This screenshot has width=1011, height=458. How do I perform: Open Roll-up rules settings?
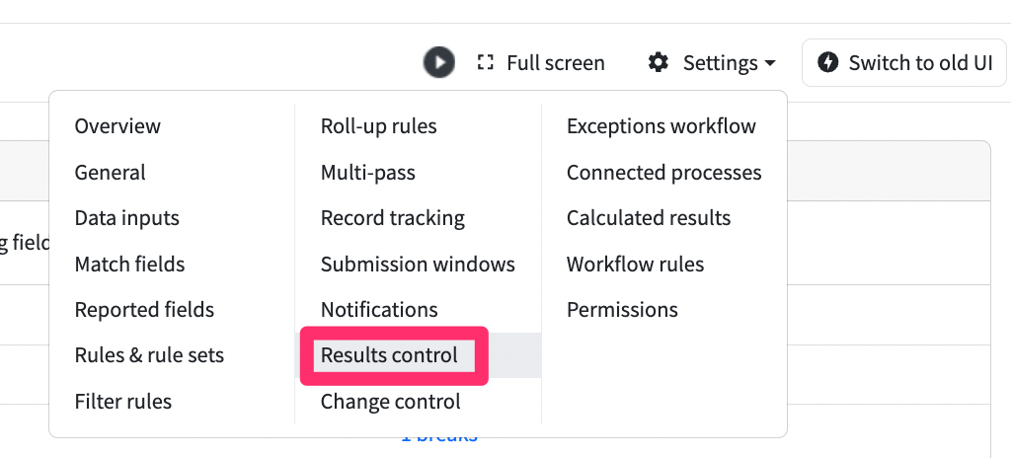pyautogui.click(x=378, y=125)
